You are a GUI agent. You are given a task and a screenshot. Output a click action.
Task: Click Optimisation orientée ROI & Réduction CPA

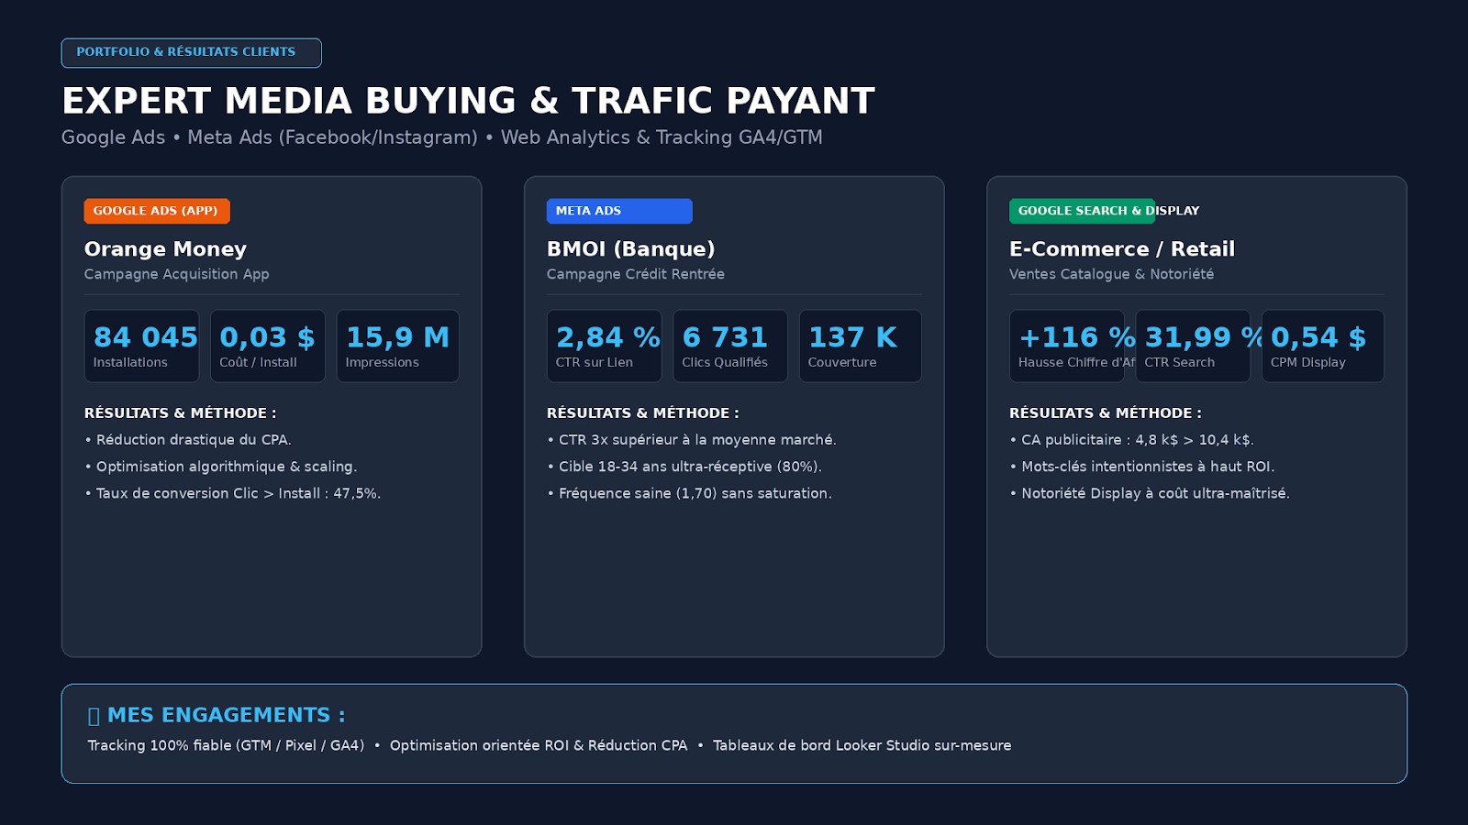click(539, 745)
